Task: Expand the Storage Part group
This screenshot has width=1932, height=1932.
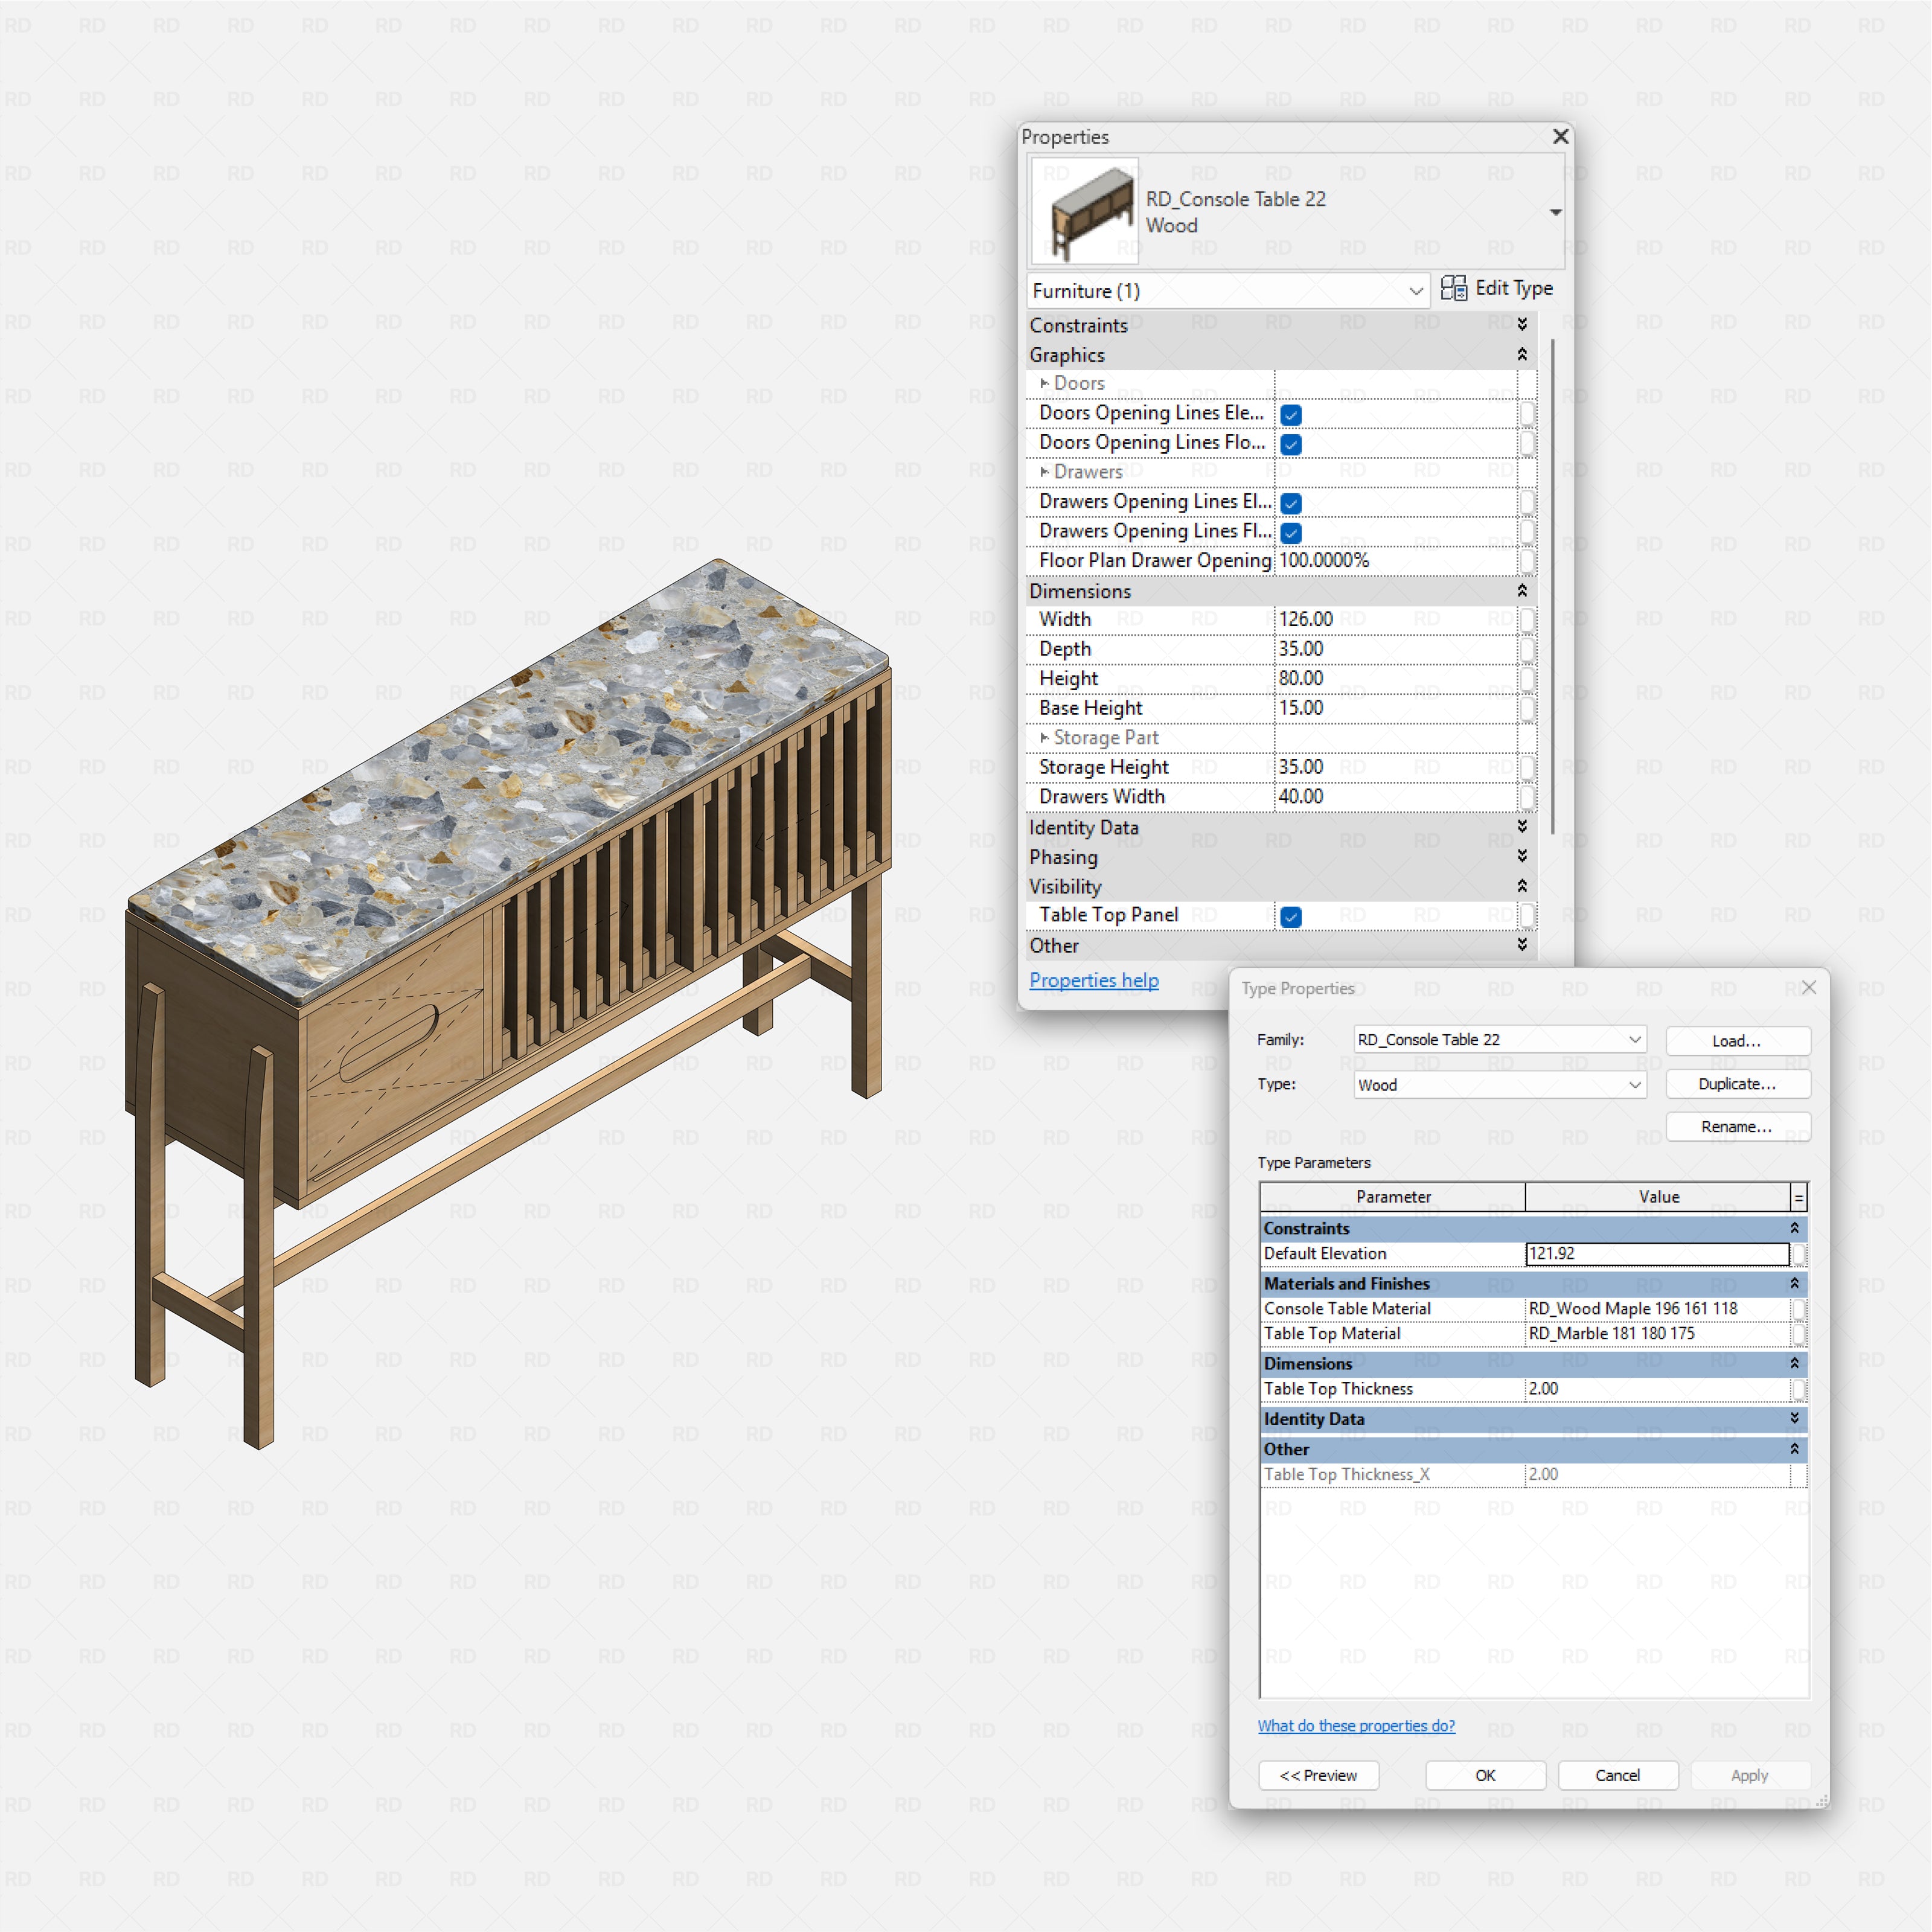Action: 1044,737
